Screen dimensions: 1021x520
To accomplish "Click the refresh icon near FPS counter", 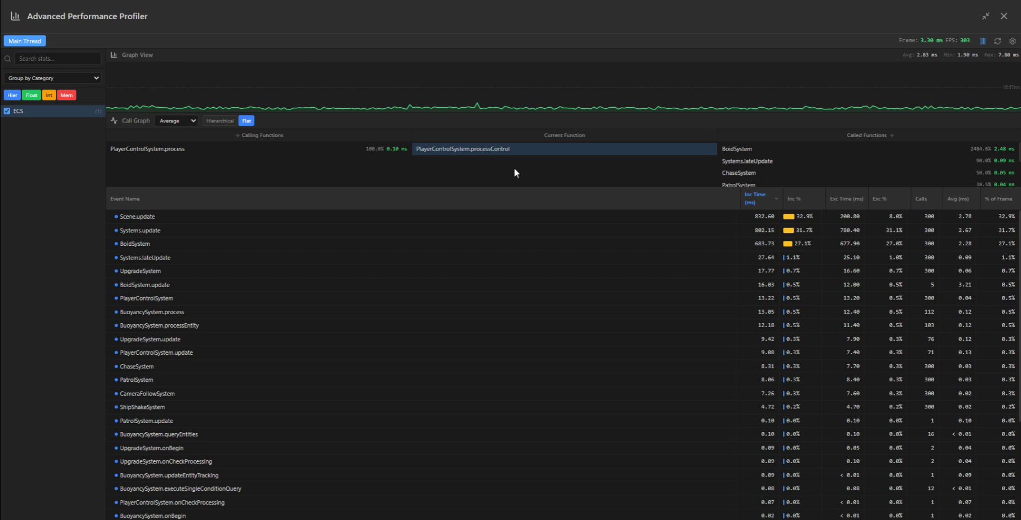I will [998, 41].
